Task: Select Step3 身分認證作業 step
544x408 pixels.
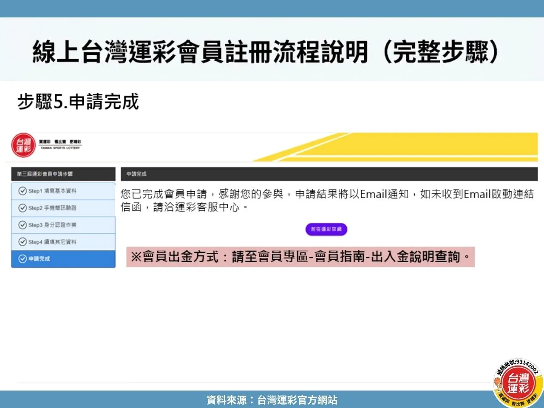Action: coord(63,225)
